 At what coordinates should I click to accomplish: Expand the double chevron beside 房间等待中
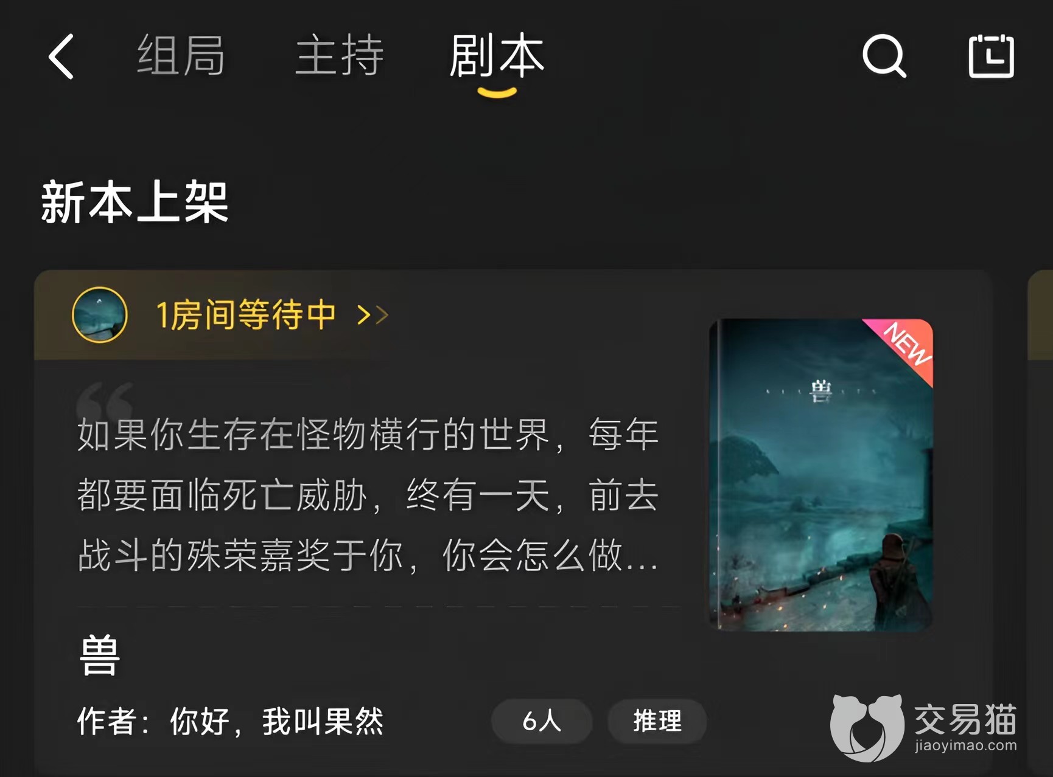[x=373, y=315]
